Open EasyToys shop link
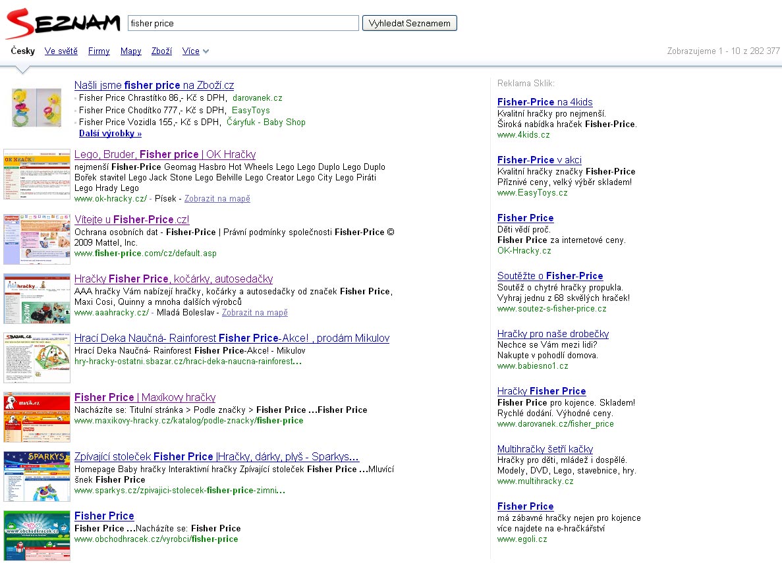The width and height of the screenshot is (782, 563). point(251,110)
